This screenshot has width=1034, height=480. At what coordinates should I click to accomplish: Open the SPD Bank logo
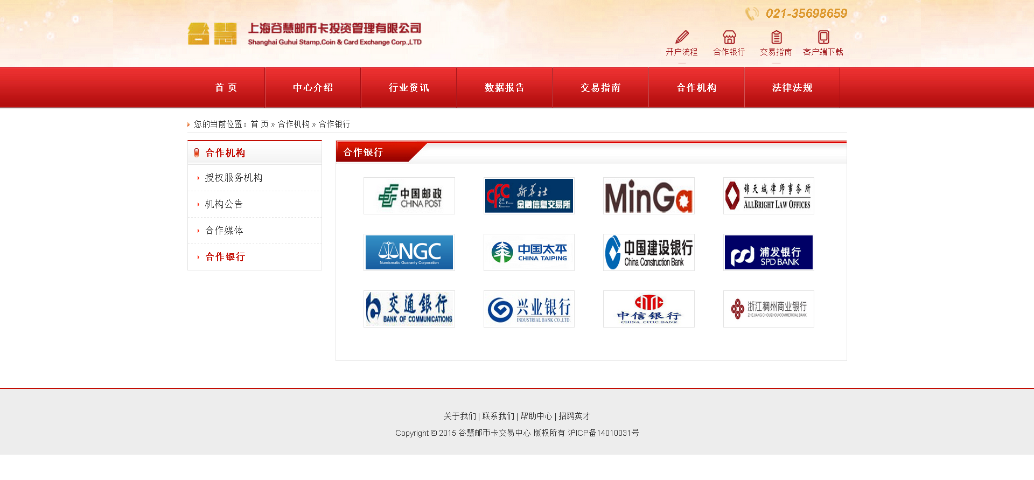768,253
